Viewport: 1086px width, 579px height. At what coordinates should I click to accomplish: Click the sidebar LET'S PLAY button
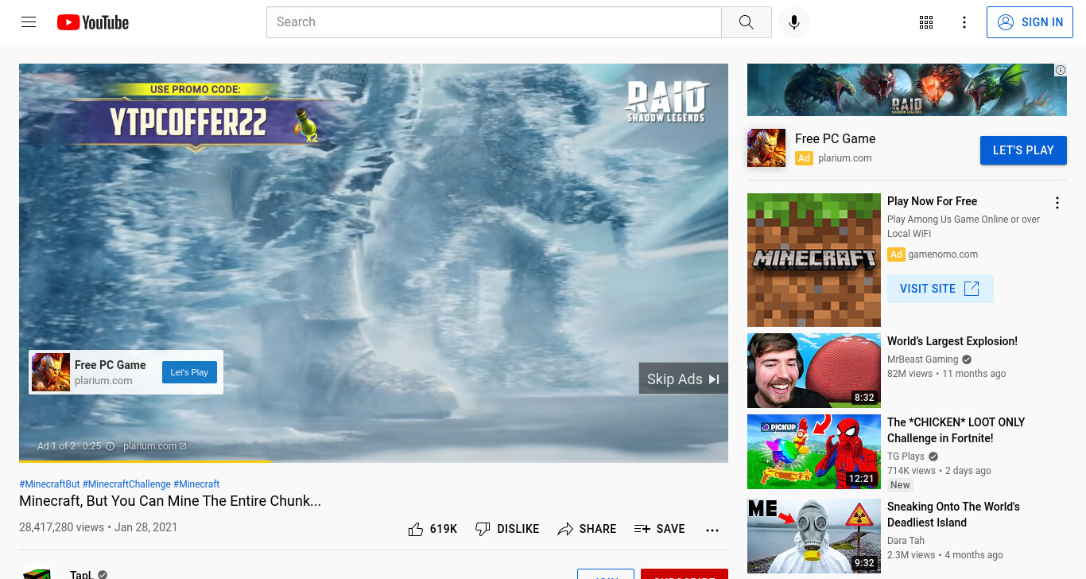(1023, 150)
